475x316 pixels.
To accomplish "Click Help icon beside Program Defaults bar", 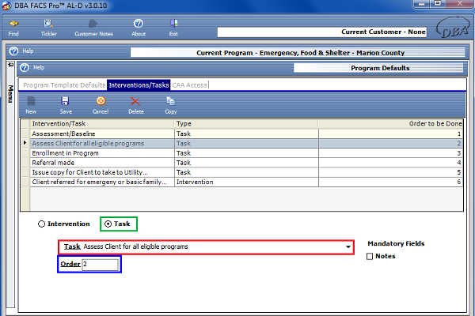I will click(x=25, y=67).
